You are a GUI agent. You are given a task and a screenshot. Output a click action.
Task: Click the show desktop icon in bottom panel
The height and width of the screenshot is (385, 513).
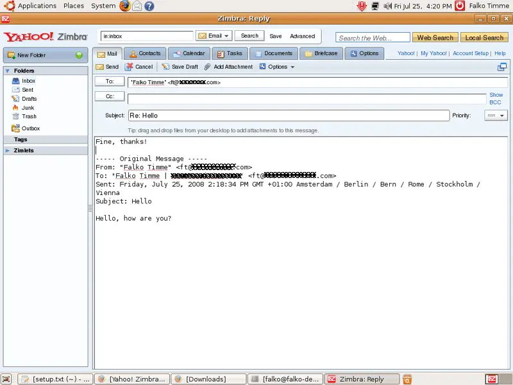click(x=6, y=379)
